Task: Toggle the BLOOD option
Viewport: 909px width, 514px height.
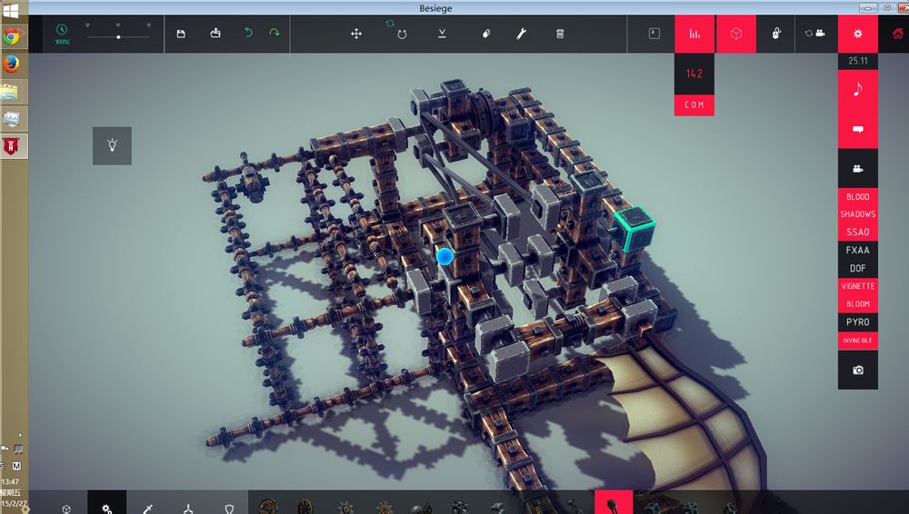Action: click(x=858, y=197)
